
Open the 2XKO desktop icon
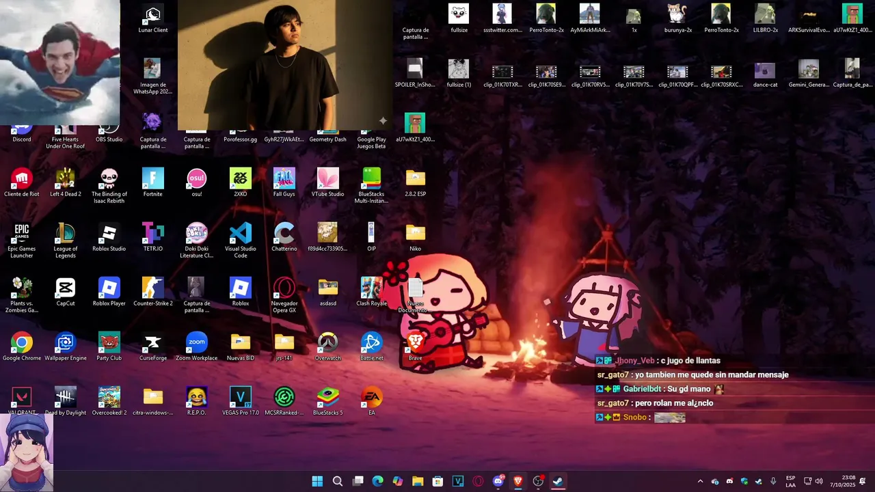[241, 183]
